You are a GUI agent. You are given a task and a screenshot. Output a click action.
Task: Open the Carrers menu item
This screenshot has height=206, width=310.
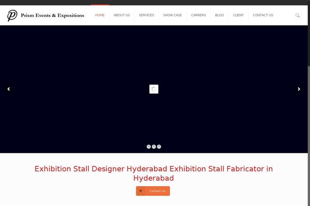tap(198, 15)
